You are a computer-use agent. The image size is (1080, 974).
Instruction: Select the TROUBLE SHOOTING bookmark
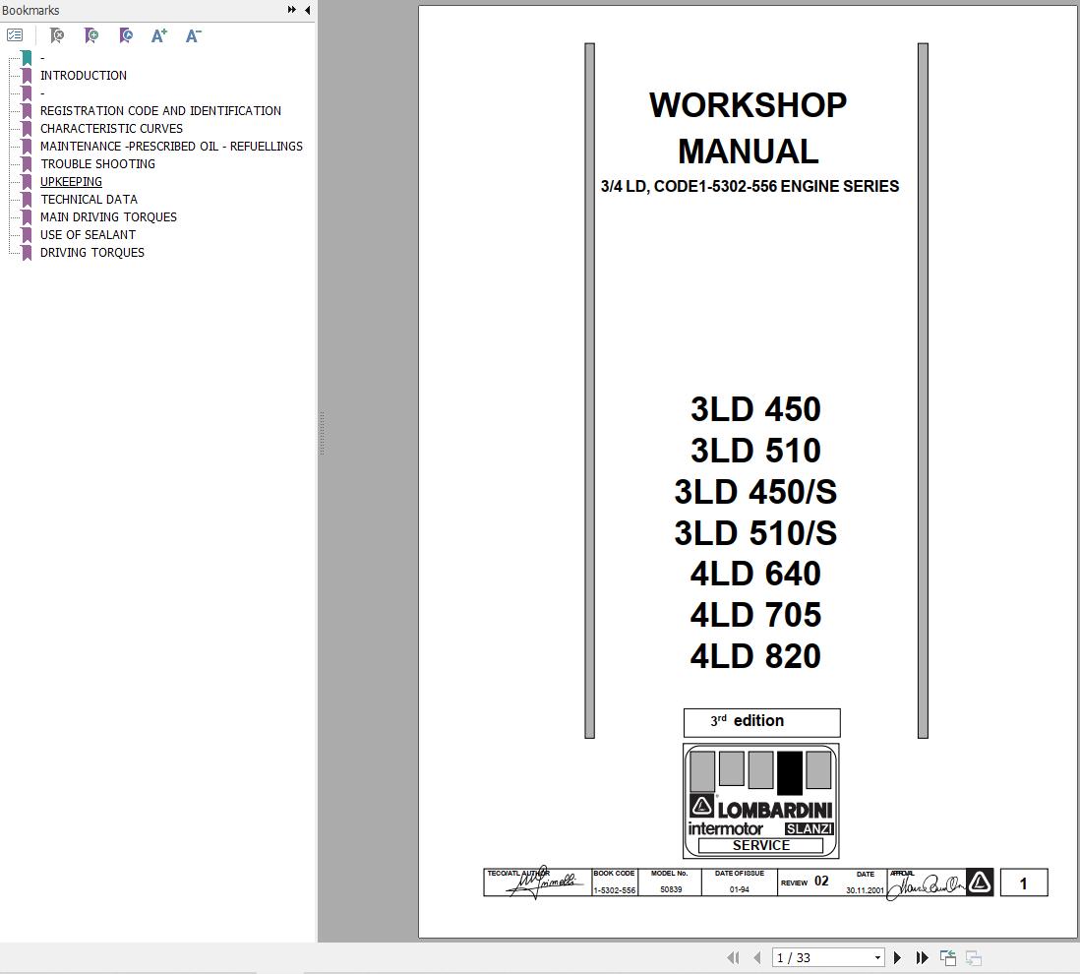point(97,163)
